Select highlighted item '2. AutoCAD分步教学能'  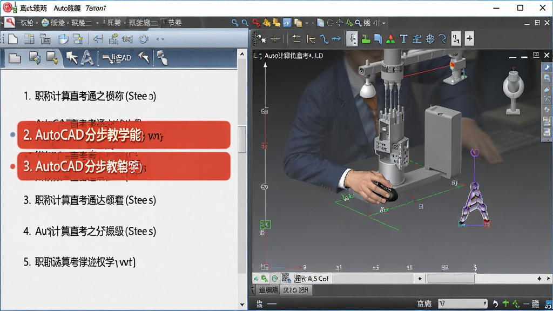(x=124, y=135)
